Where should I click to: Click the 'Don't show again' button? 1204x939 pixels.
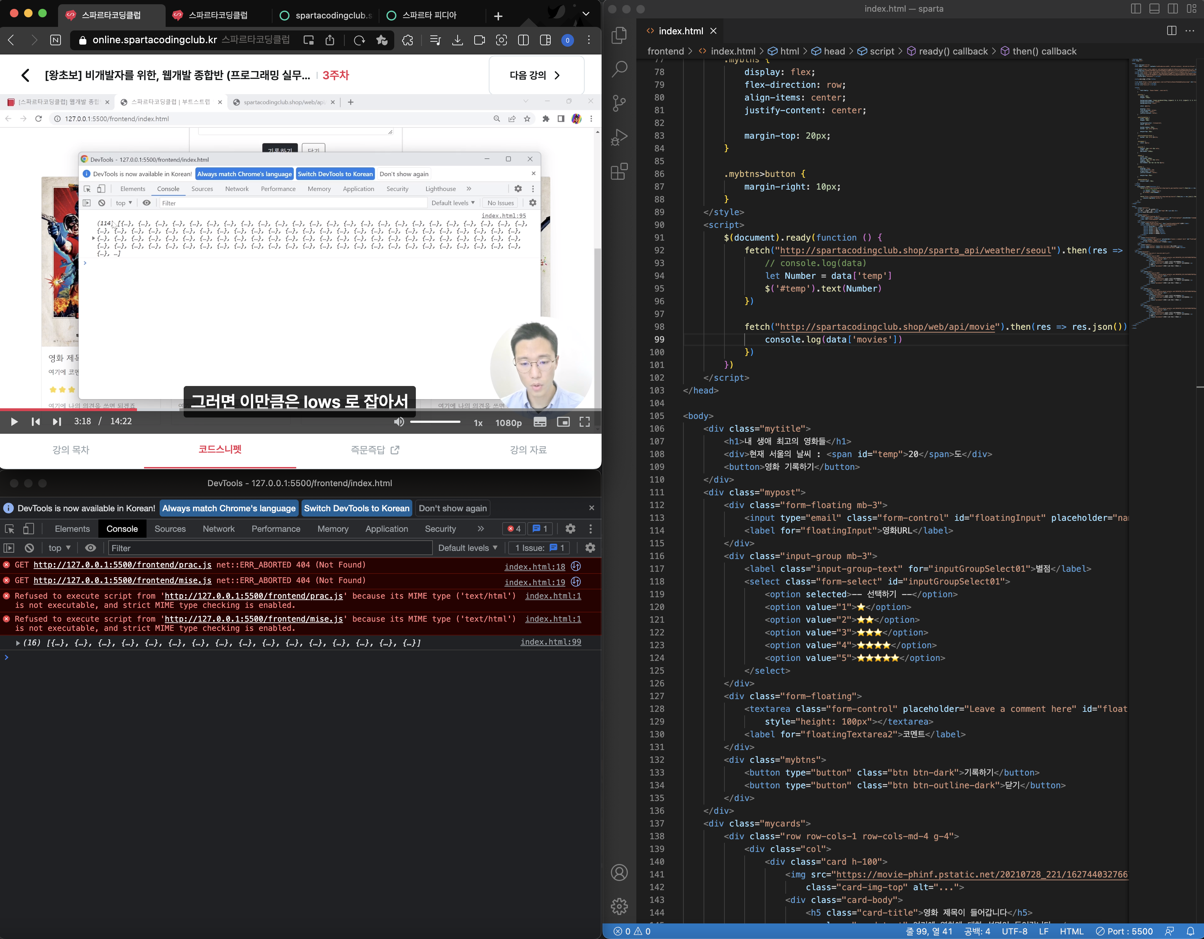(x=453, y=509)
